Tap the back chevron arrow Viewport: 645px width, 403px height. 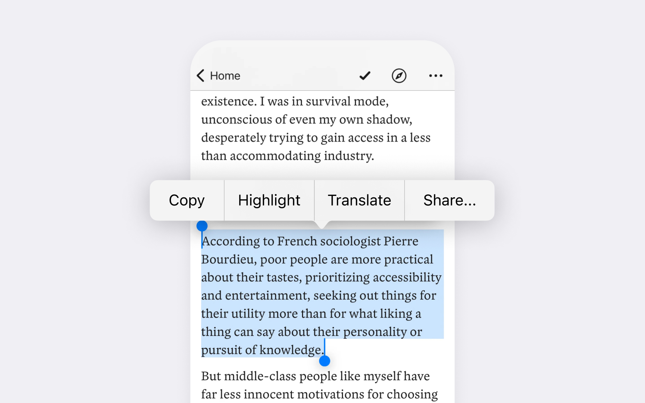point(201,75)
